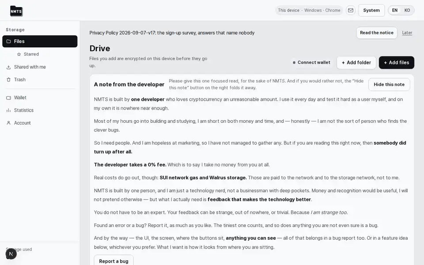The height and width of the screenshot is (265, 424).
Task: Click the Report a bug button
Action: [x=114, y=261]
